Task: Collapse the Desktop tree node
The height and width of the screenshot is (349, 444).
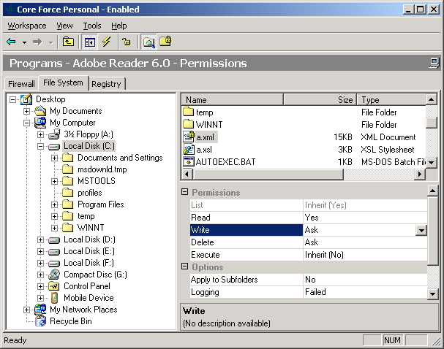Action: 12,99
